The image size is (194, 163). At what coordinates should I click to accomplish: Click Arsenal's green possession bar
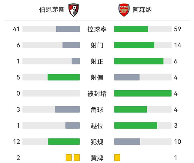[x=131, y=29]
